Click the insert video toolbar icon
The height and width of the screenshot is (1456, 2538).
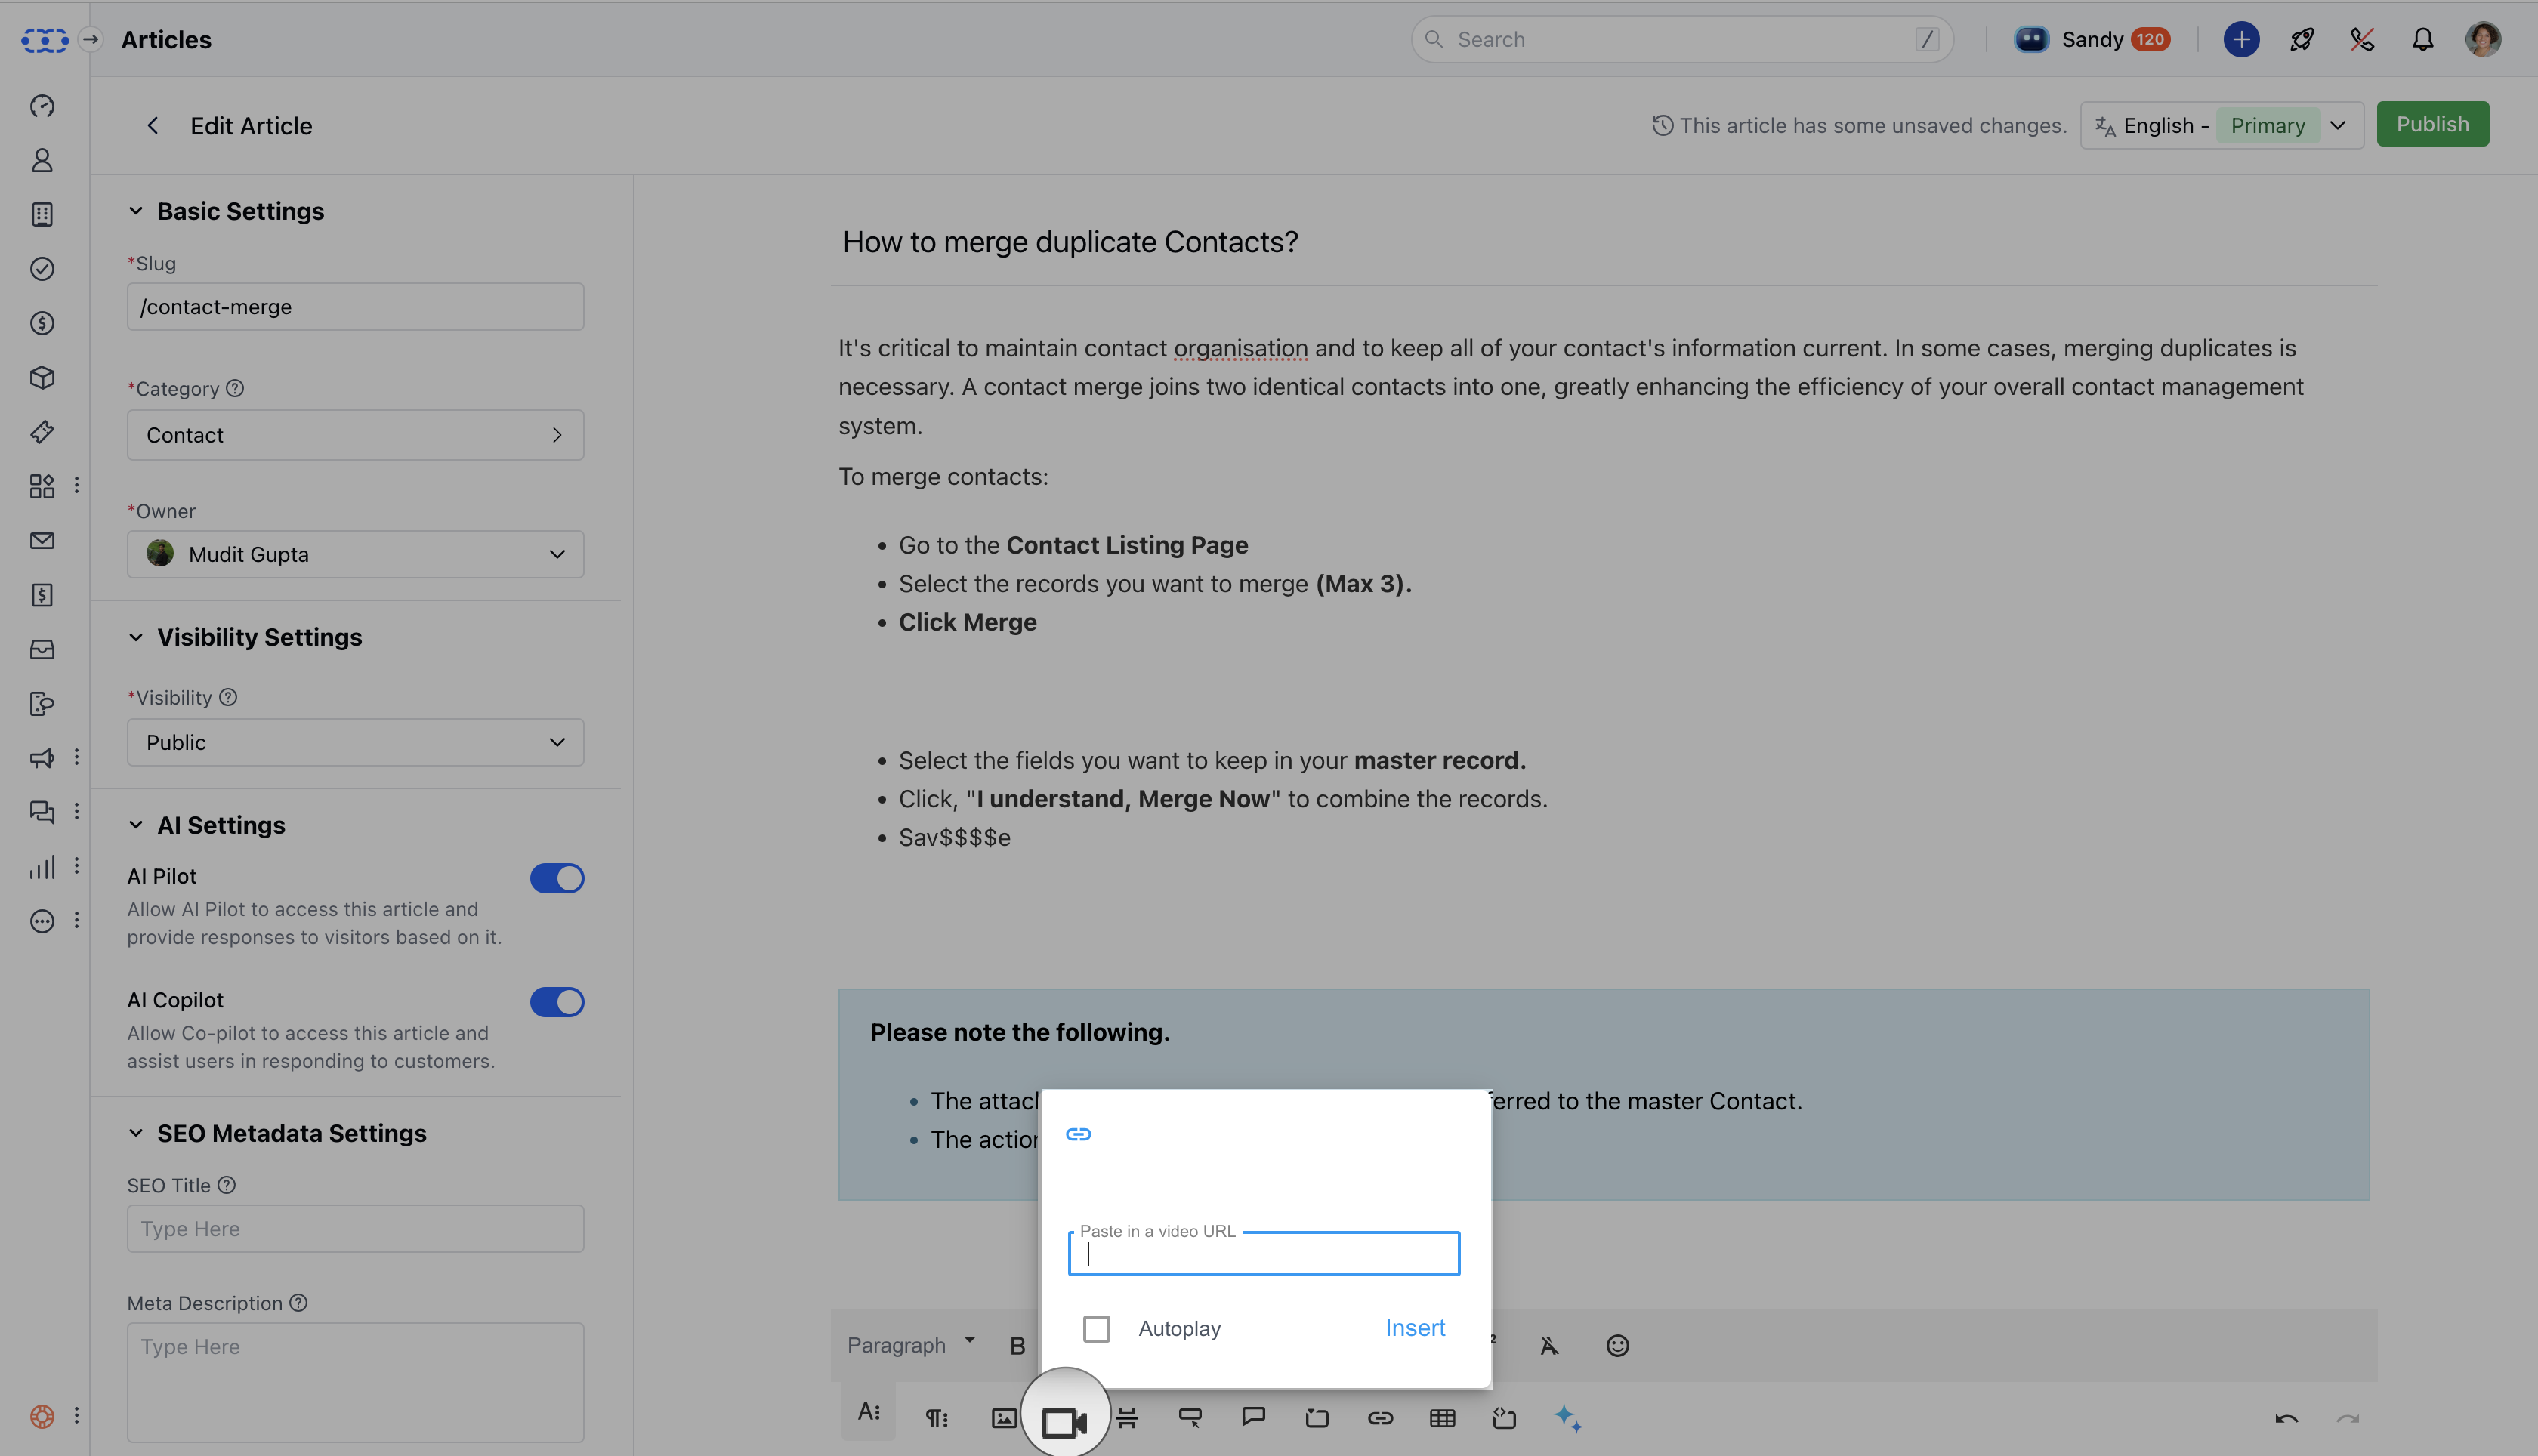[1063, 1420]
